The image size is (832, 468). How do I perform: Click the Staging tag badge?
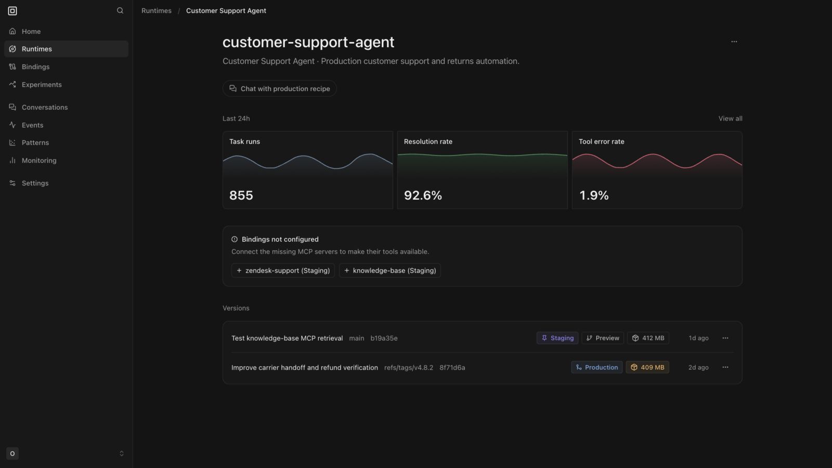557,338
